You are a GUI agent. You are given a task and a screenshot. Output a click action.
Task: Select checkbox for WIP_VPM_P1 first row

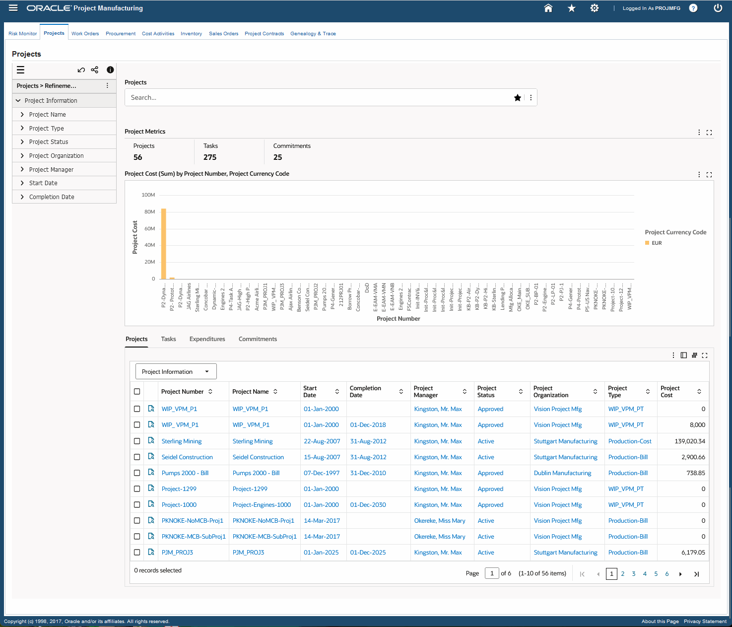tap(137, 409)
